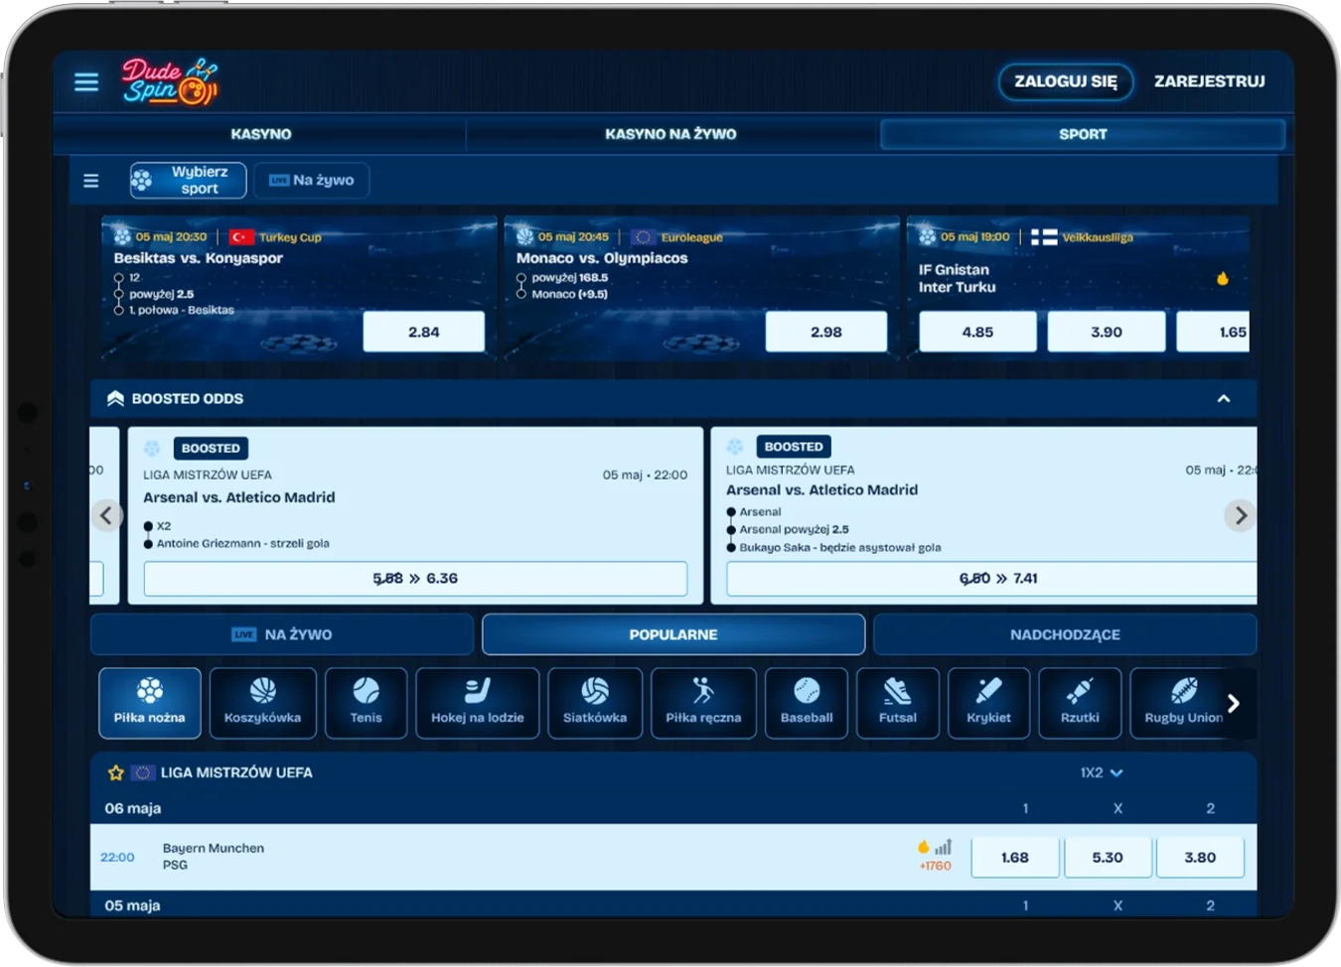
Task: Click the Boosted Odds section title
Action: 188,398
